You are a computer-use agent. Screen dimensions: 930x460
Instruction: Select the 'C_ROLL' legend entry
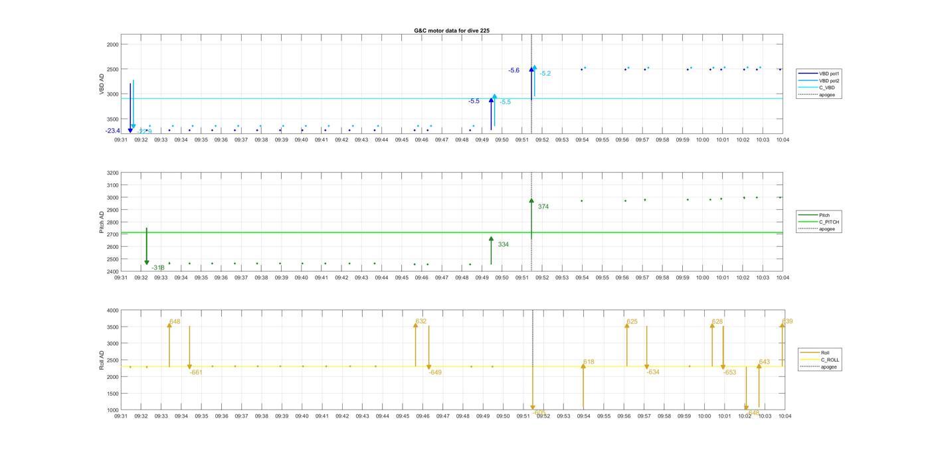[820, 360]
